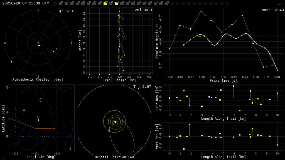
Task: Click station 09 cross marker on map
Action: (x=24, y=113)
